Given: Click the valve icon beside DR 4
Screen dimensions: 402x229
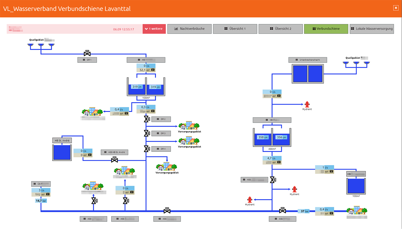Looking at the screenshot, I should pyautogui.click(x=147, y=149).
